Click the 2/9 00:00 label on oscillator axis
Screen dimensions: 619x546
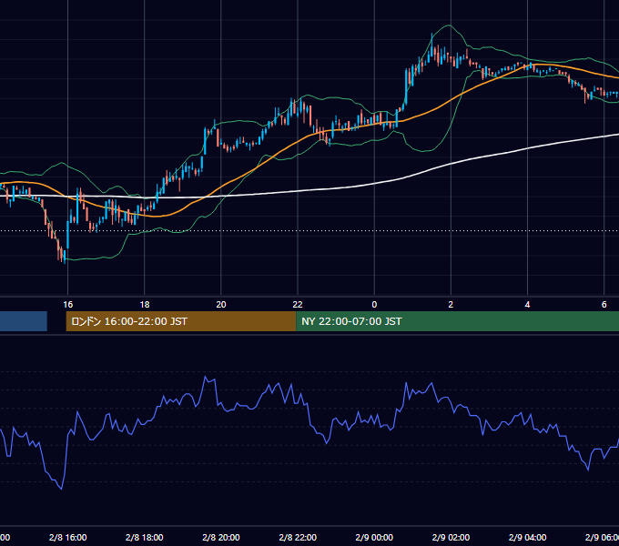(x=374, y=537)
